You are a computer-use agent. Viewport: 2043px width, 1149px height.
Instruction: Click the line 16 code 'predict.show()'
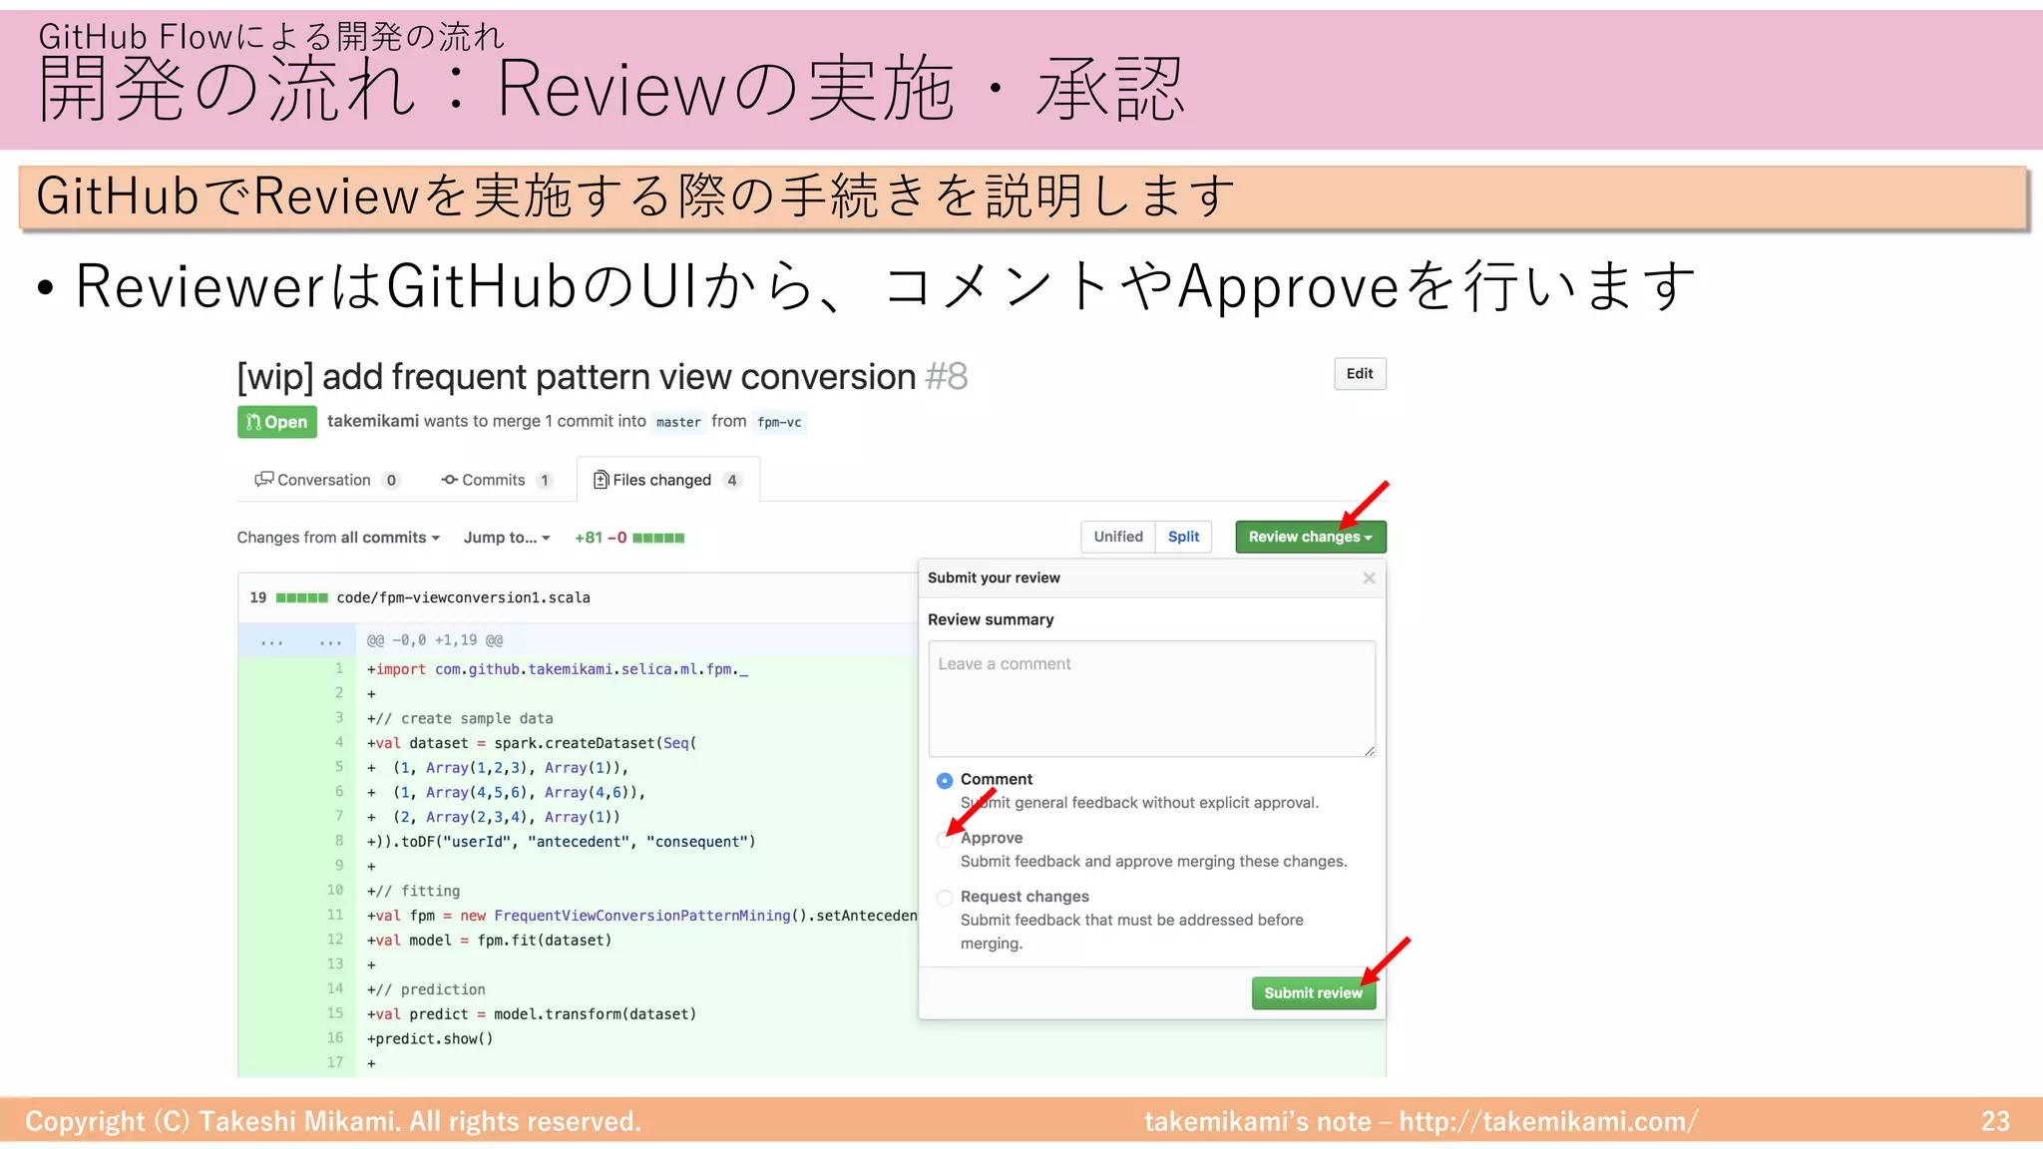pyautogui.click(x=434, y=1038)
